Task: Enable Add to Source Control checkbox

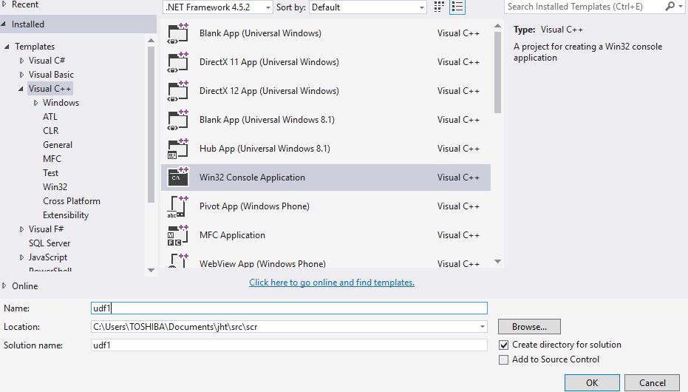Action: point(504,360)
